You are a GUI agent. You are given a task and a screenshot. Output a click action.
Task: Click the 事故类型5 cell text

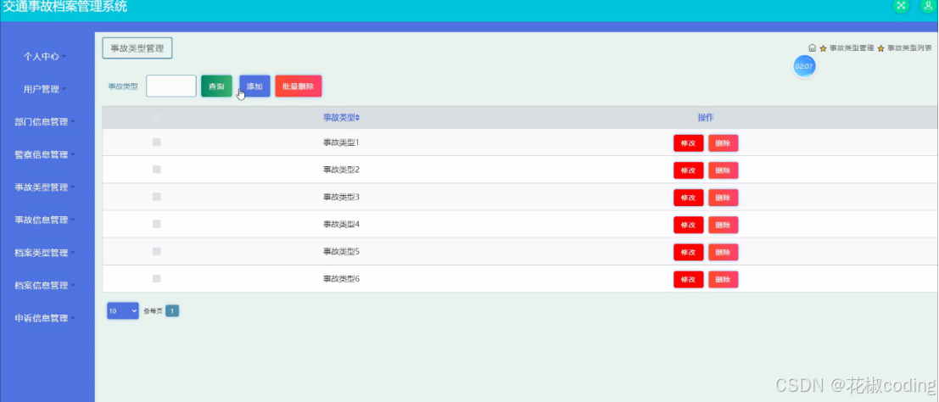341,251
